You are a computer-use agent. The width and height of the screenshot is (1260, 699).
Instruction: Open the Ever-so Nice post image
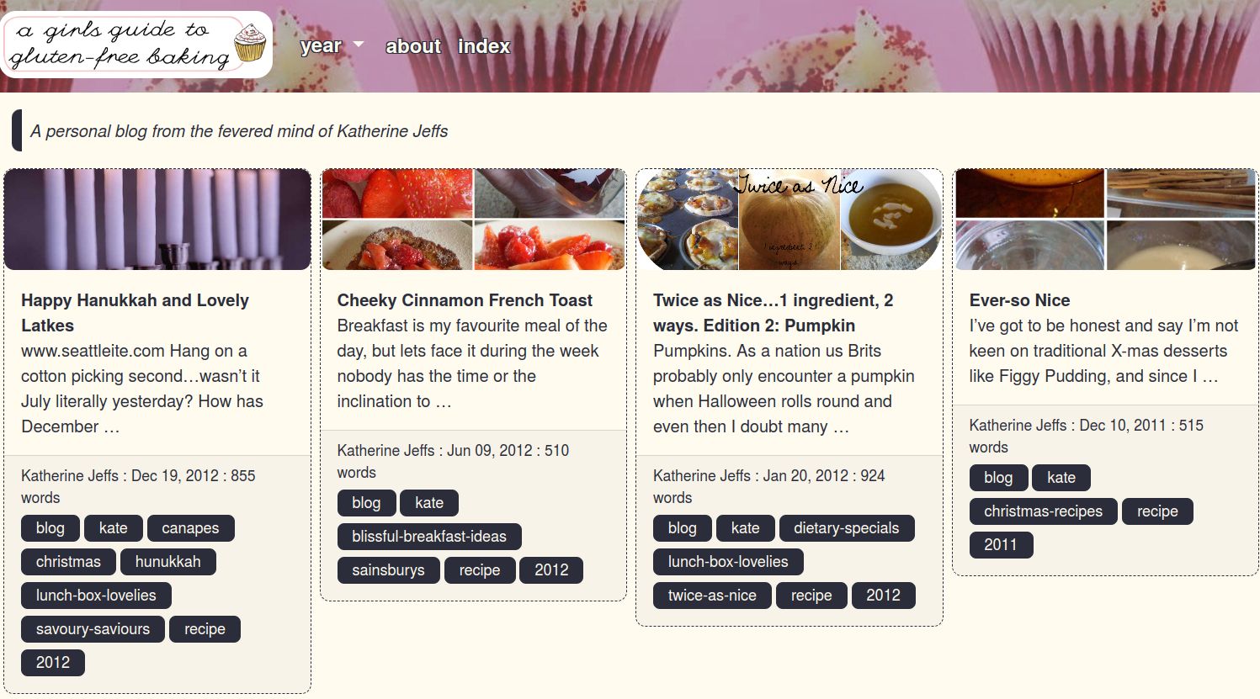point(1105,220)
